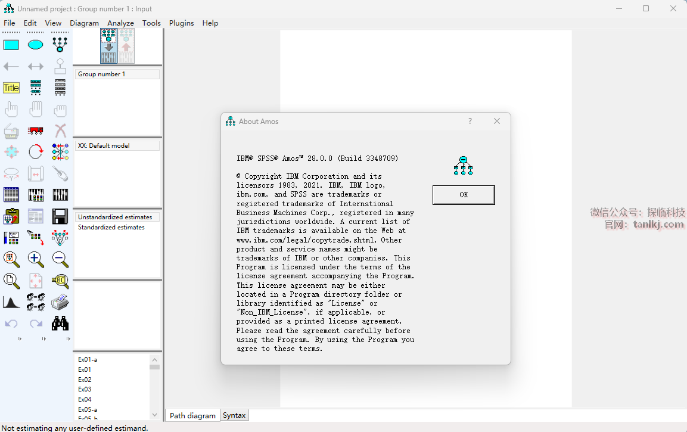
Task: Open the Plugins menu
Action: pos(181,23)
